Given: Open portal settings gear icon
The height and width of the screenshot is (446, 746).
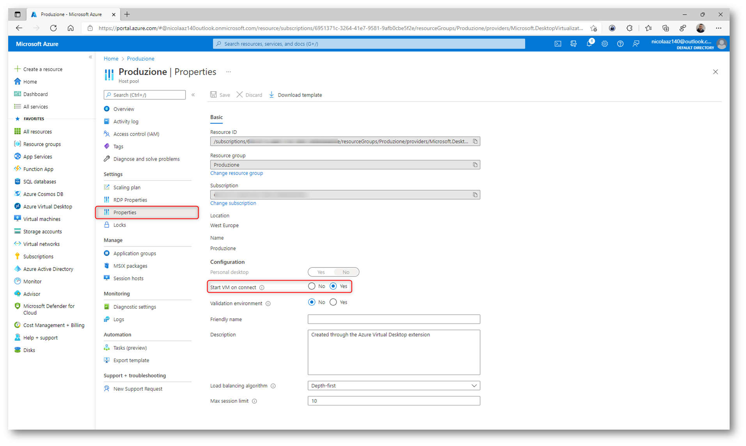Looking at the screenshot, I should 604,44.
